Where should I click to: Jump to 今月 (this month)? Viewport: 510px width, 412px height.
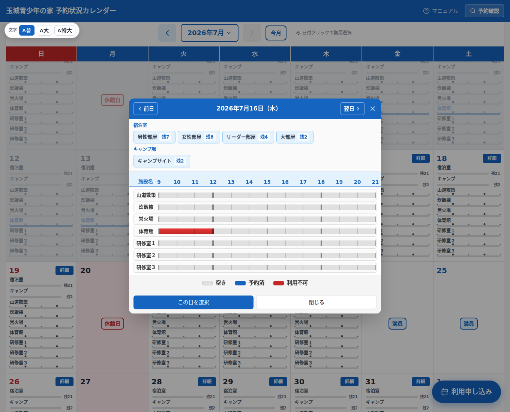pos(276,33)
